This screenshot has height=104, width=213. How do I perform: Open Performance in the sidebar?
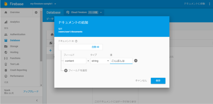point(17,76)
